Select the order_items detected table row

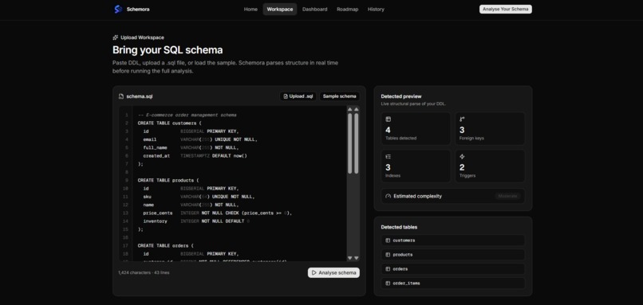[x=452, y=283]
